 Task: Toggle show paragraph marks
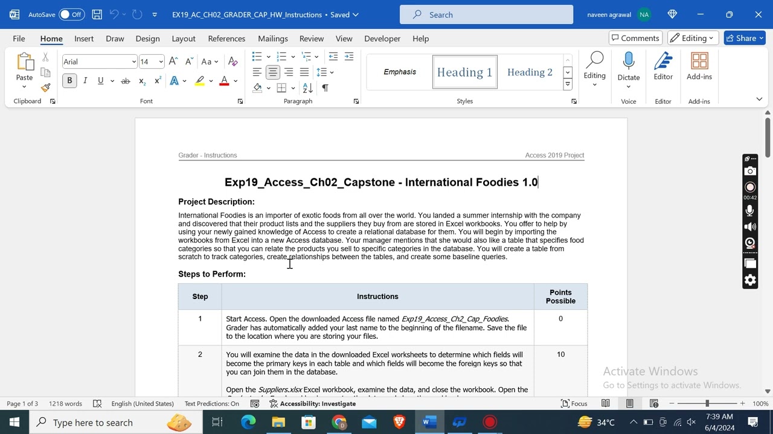pos(325,88)
